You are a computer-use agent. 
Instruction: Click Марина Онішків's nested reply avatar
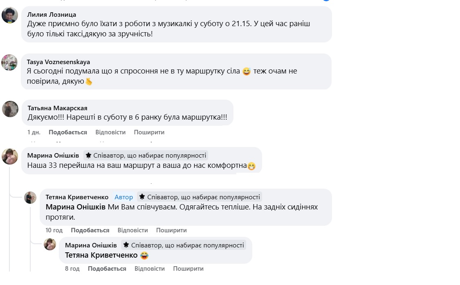coord(50,244)
